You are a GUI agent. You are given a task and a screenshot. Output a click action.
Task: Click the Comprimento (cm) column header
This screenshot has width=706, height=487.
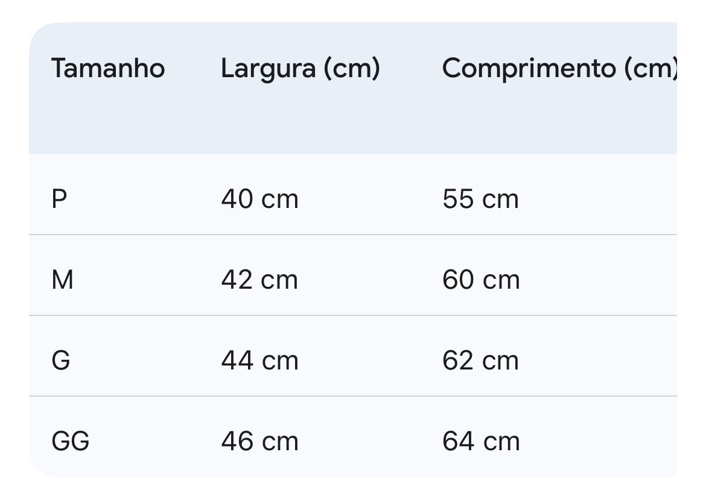coord(559,68)
